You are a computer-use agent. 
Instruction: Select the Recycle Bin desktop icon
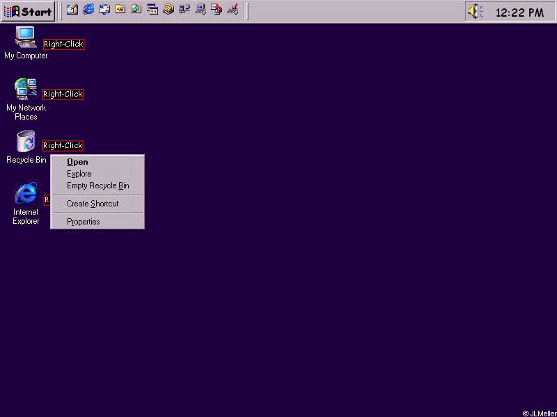(26, 147)
